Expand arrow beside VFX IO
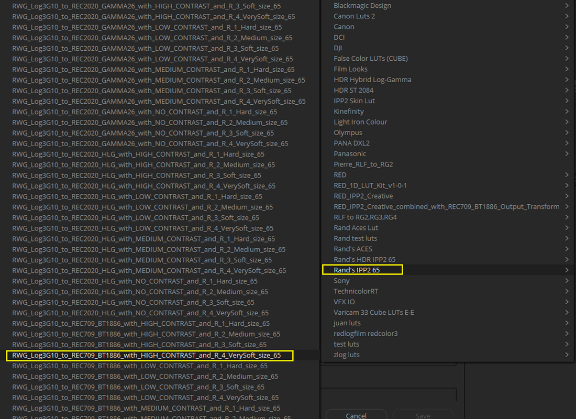This screenshot has width=576, height=419. coord(567,302)
